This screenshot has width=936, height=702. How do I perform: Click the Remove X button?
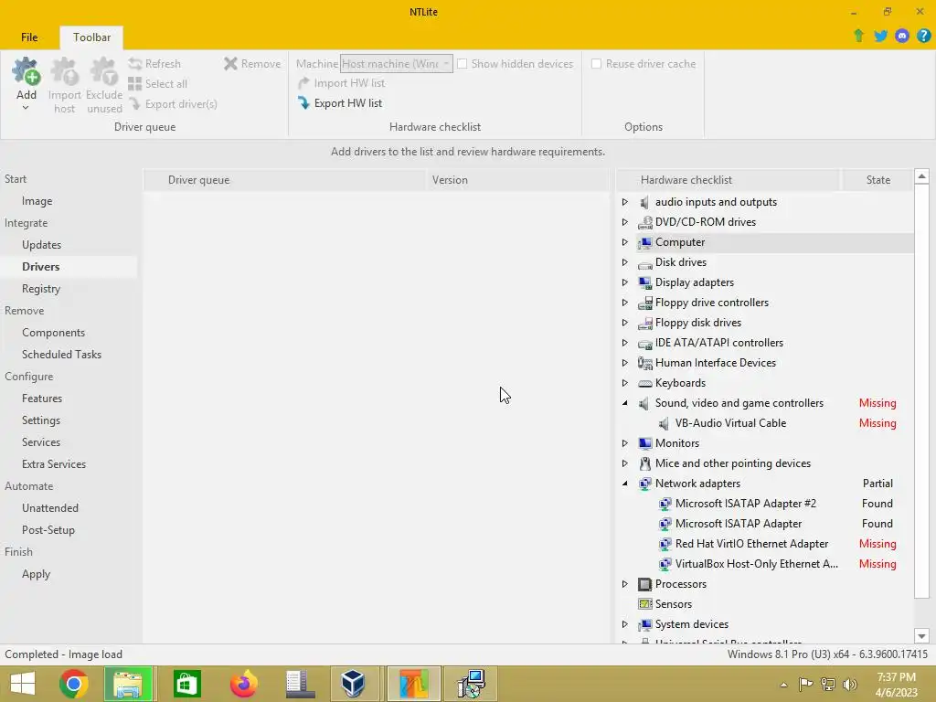click(252, 64)
